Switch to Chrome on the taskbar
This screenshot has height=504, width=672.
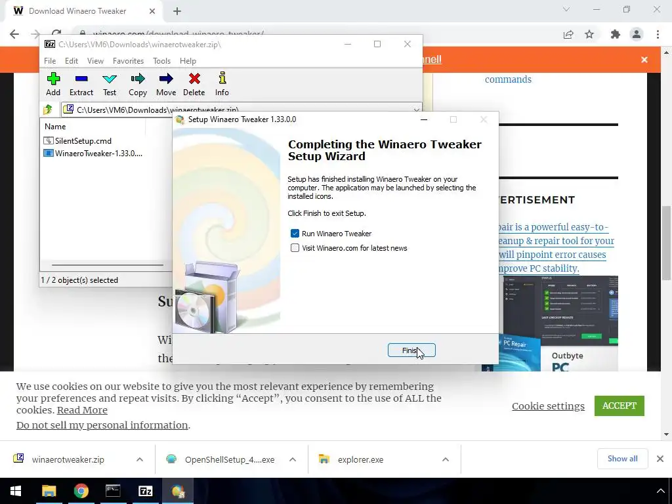click(81, 491)
